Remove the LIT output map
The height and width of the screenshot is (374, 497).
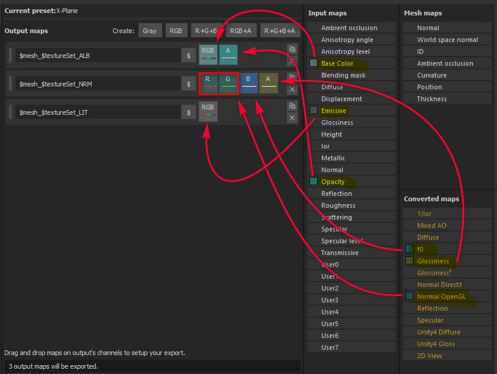click(x=292, y=118)
